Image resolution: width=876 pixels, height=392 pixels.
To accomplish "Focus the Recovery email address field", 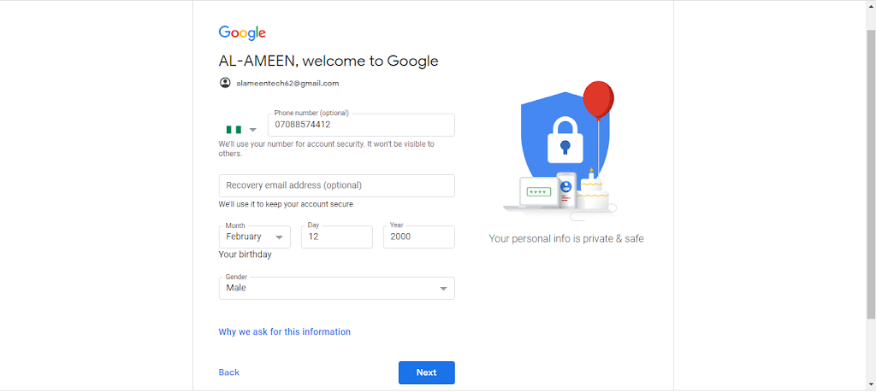I will pos(337,185).
